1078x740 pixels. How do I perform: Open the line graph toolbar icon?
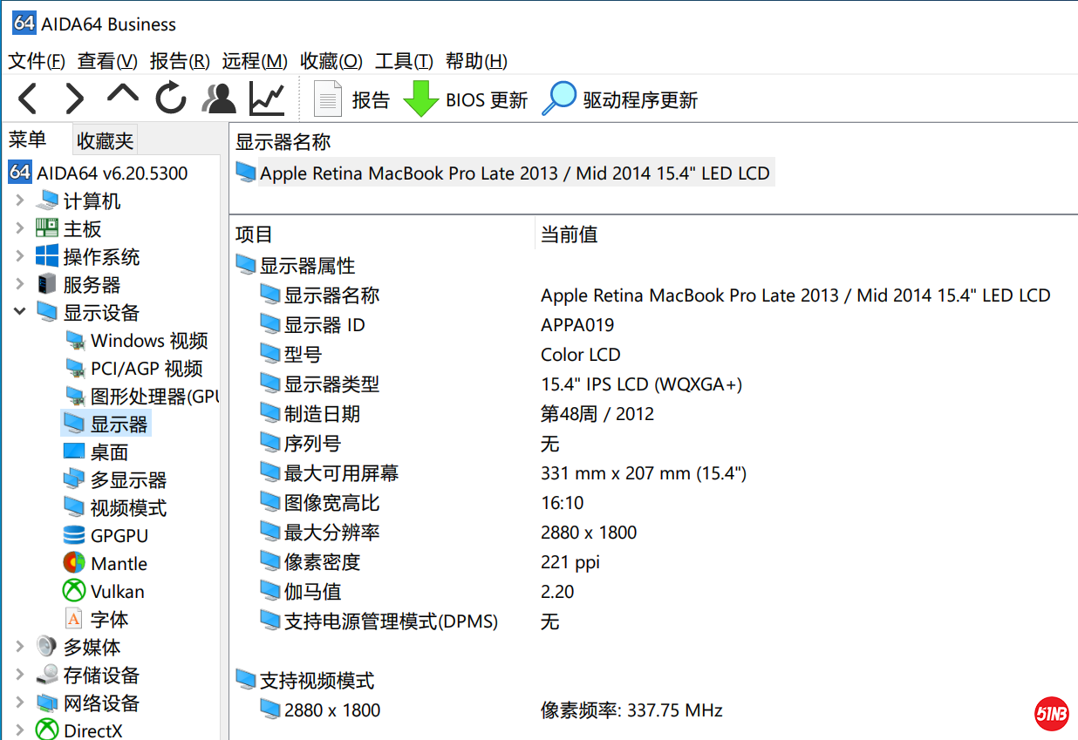[x=267, y=98]
